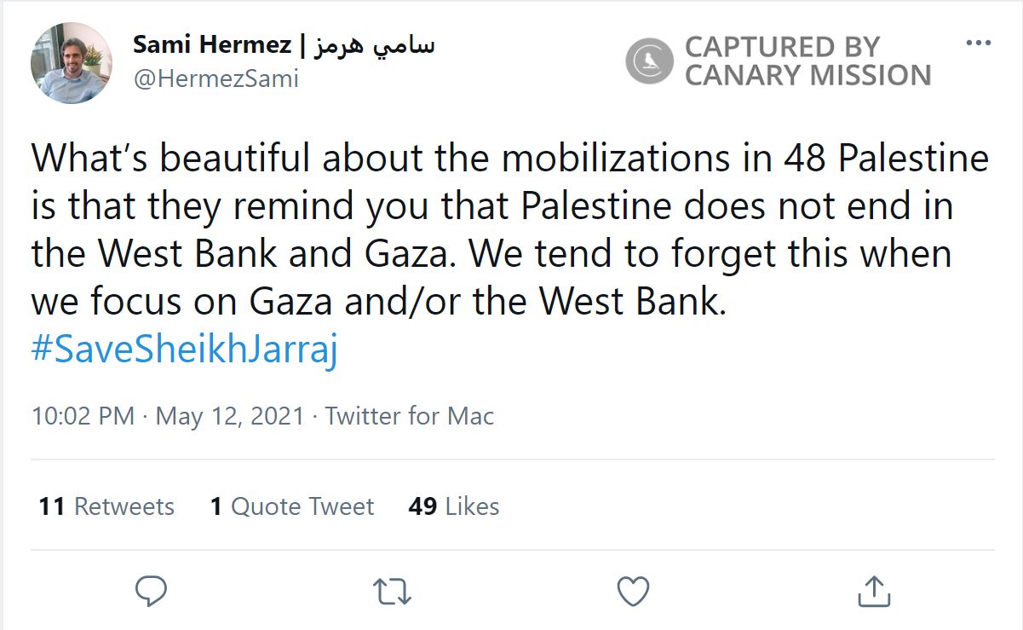Show the 49 Likes list
Screen dimensions: 1023x630
point(453,506)
